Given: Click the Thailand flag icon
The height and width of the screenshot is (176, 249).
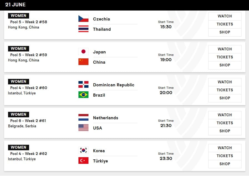Looking at the screenshot, I should pos(83,29).
